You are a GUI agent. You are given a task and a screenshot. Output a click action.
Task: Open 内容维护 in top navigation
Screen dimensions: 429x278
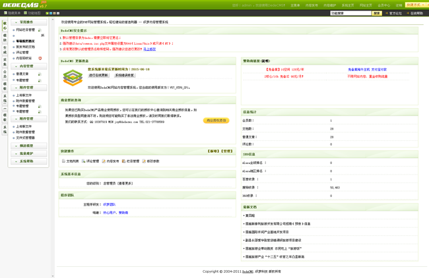[330, 5]
